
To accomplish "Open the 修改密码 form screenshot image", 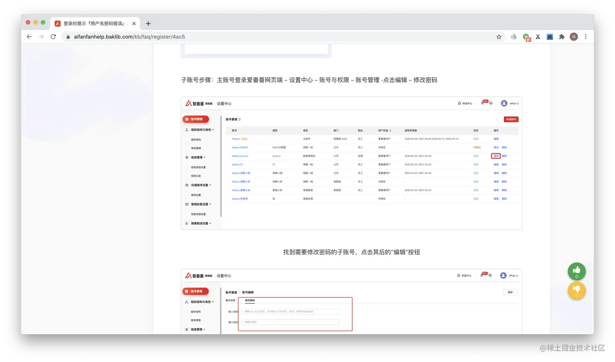I will click(351, 301).
